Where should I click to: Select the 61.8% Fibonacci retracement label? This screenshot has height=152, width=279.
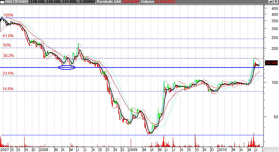click(x=8, y=36)
